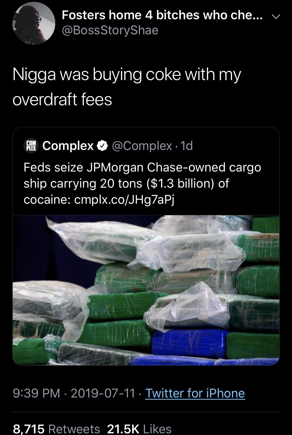
Task: Click the 2019-07-11 date
Action: tap(103, 393)
